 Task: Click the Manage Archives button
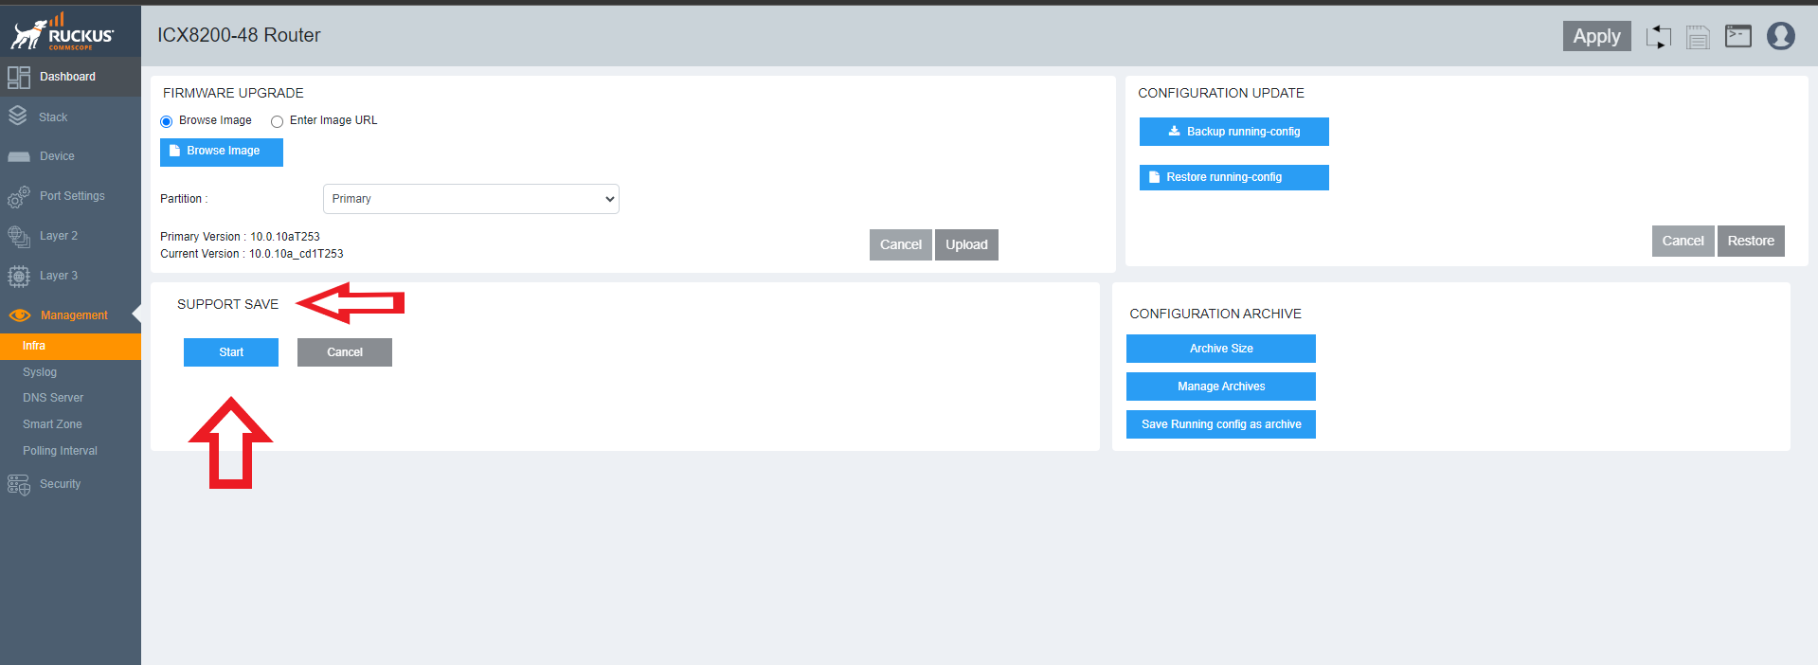[x=1221, y=386]
